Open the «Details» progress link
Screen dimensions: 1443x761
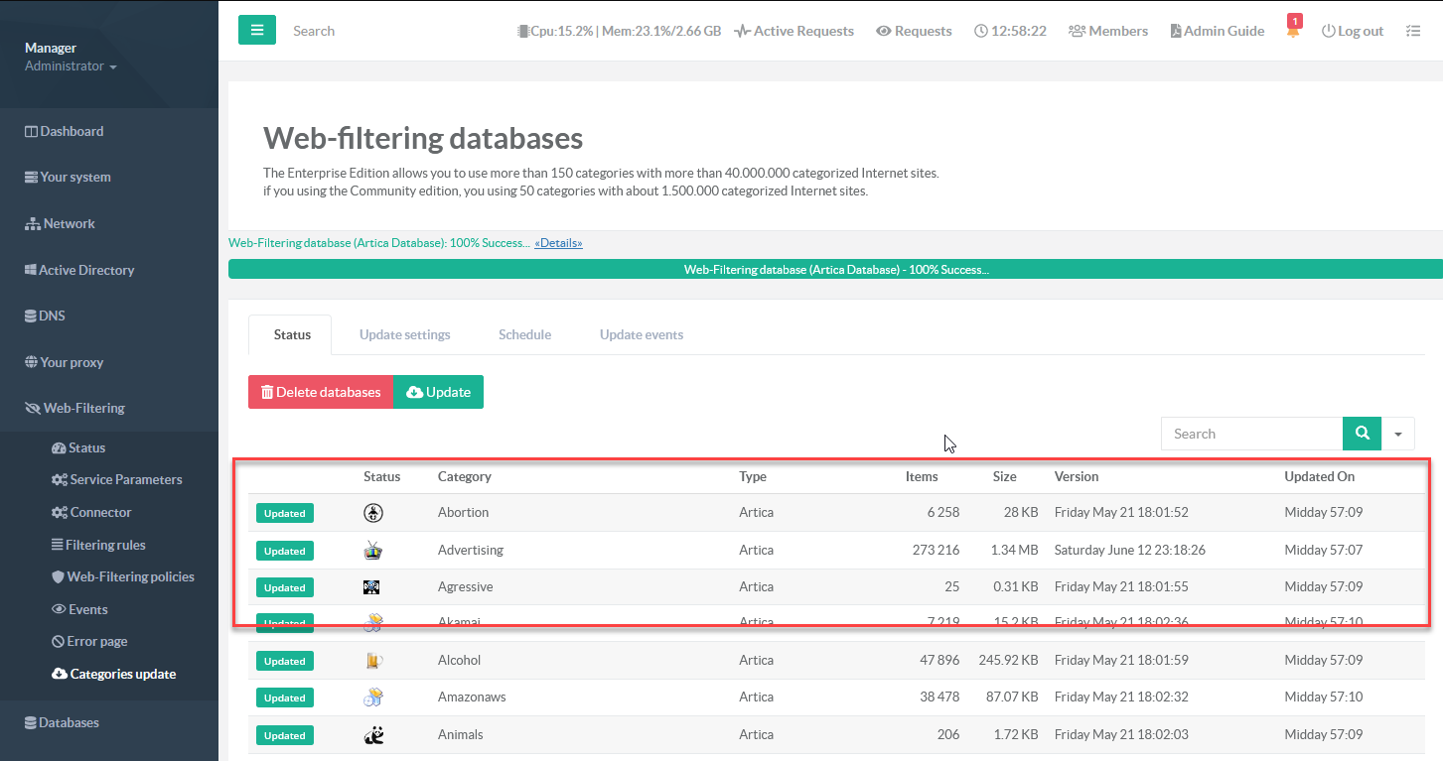[x=558, y=243]
